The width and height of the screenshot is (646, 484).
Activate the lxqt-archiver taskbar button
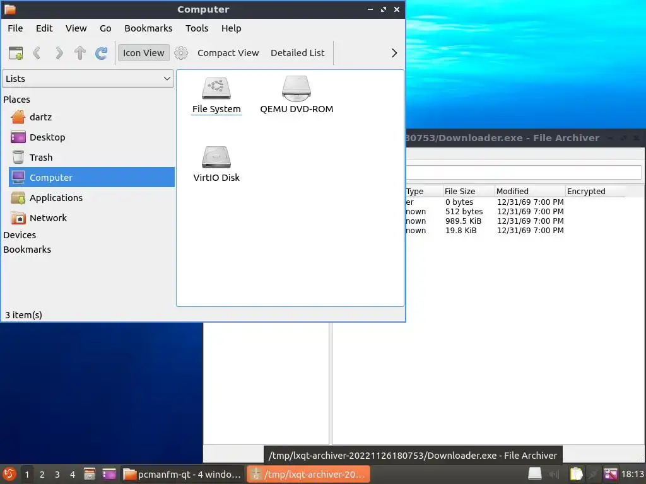tap(308, 475)
